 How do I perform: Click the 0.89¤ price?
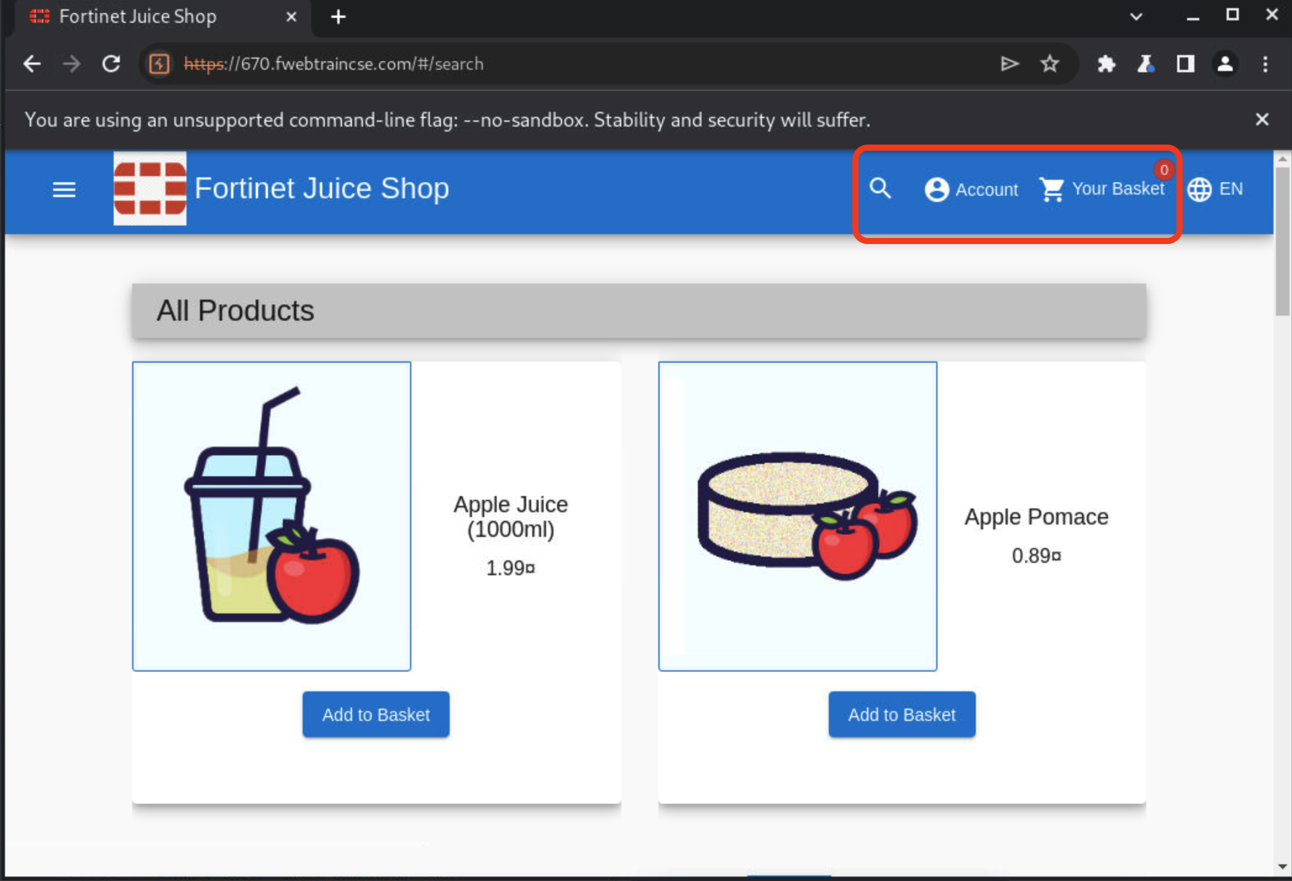(1036, 555)
